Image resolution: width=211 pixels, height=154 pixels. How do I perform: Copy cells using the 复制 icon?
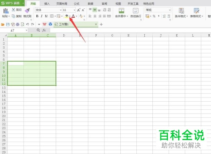pyautogui.click(x=14, y=16)
